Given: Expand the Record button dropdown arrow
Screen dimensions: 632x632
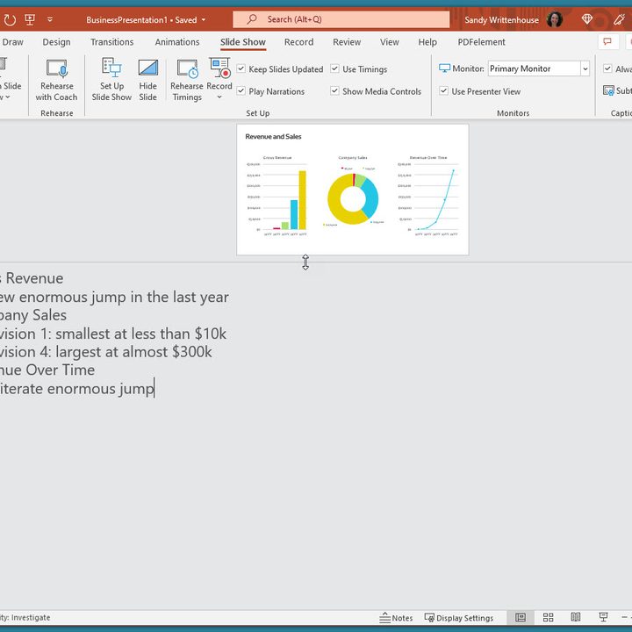Looking at the screenshot, I should (x=219, y=97).
